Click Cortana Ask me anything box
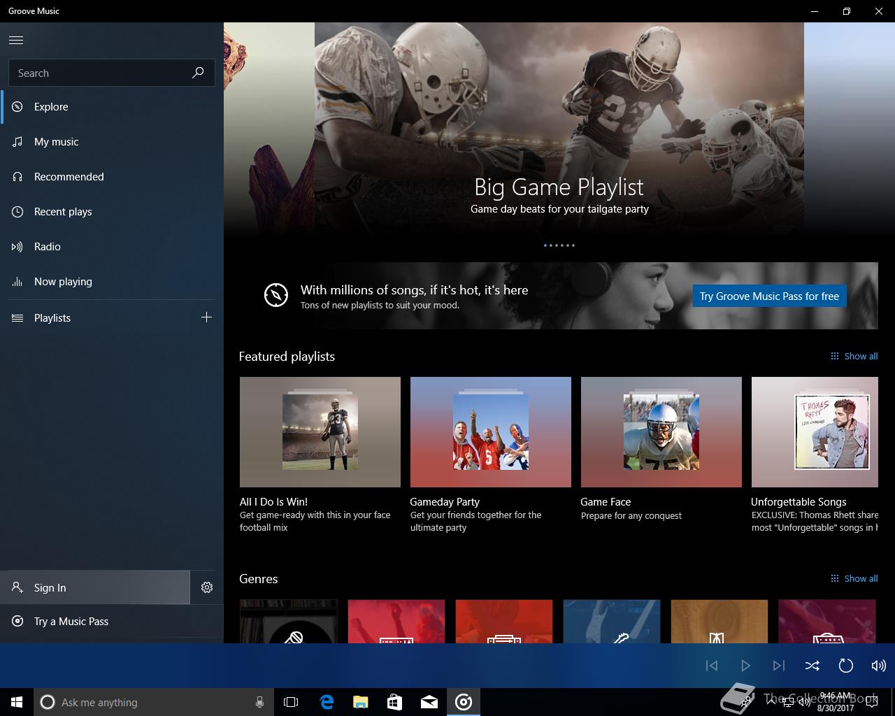Image resolution: width=895 pixels, height=716 pixels. click(x=152, y=702)
